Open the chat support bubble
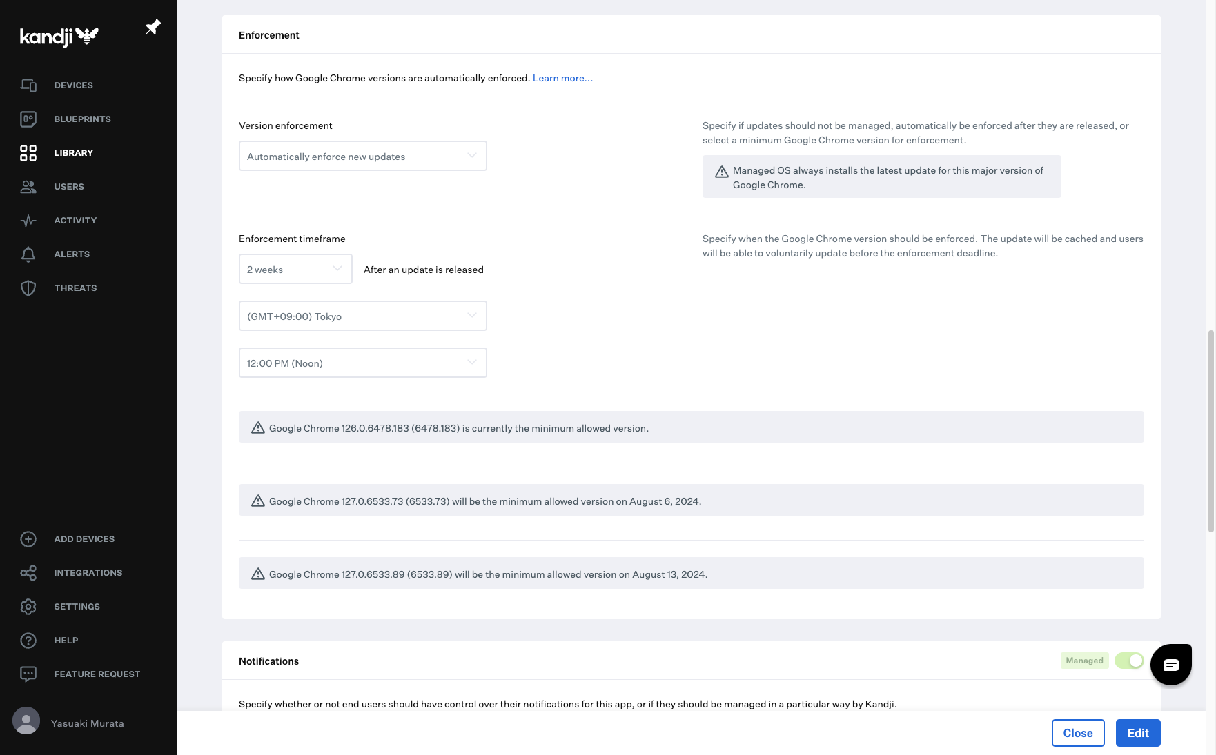Viewport: 1216px width, 755px height. coord(1170,665)
